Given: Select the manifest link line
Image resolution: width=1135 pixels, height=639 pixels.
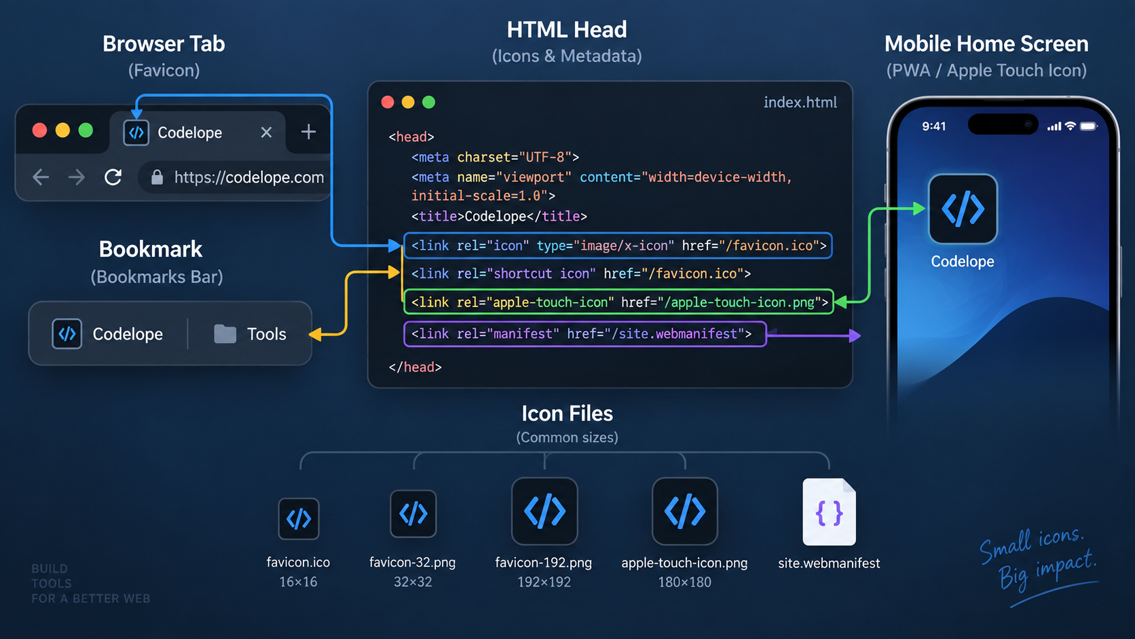Looking at the screenshot, I should (585, 334).
